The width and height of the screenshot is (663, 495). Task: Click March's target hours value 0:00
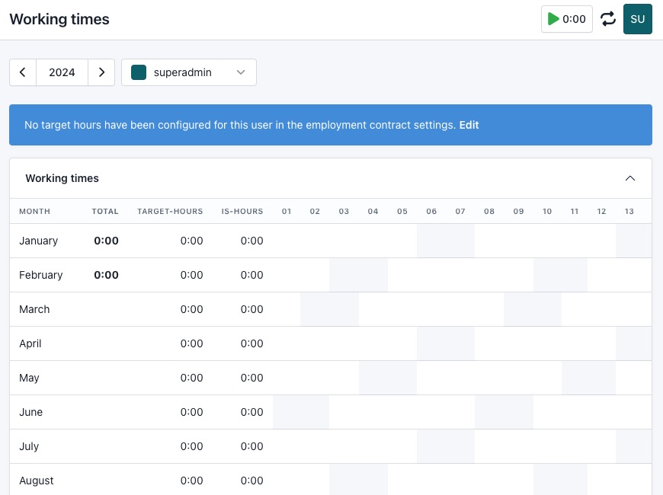[x=191, y=309]
